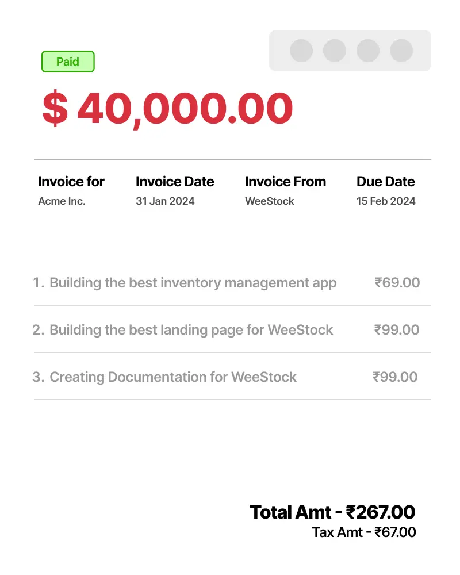Click the first gray circle in the top-right bar
This screenshot has width=460, height=575.
coord(301,51)
